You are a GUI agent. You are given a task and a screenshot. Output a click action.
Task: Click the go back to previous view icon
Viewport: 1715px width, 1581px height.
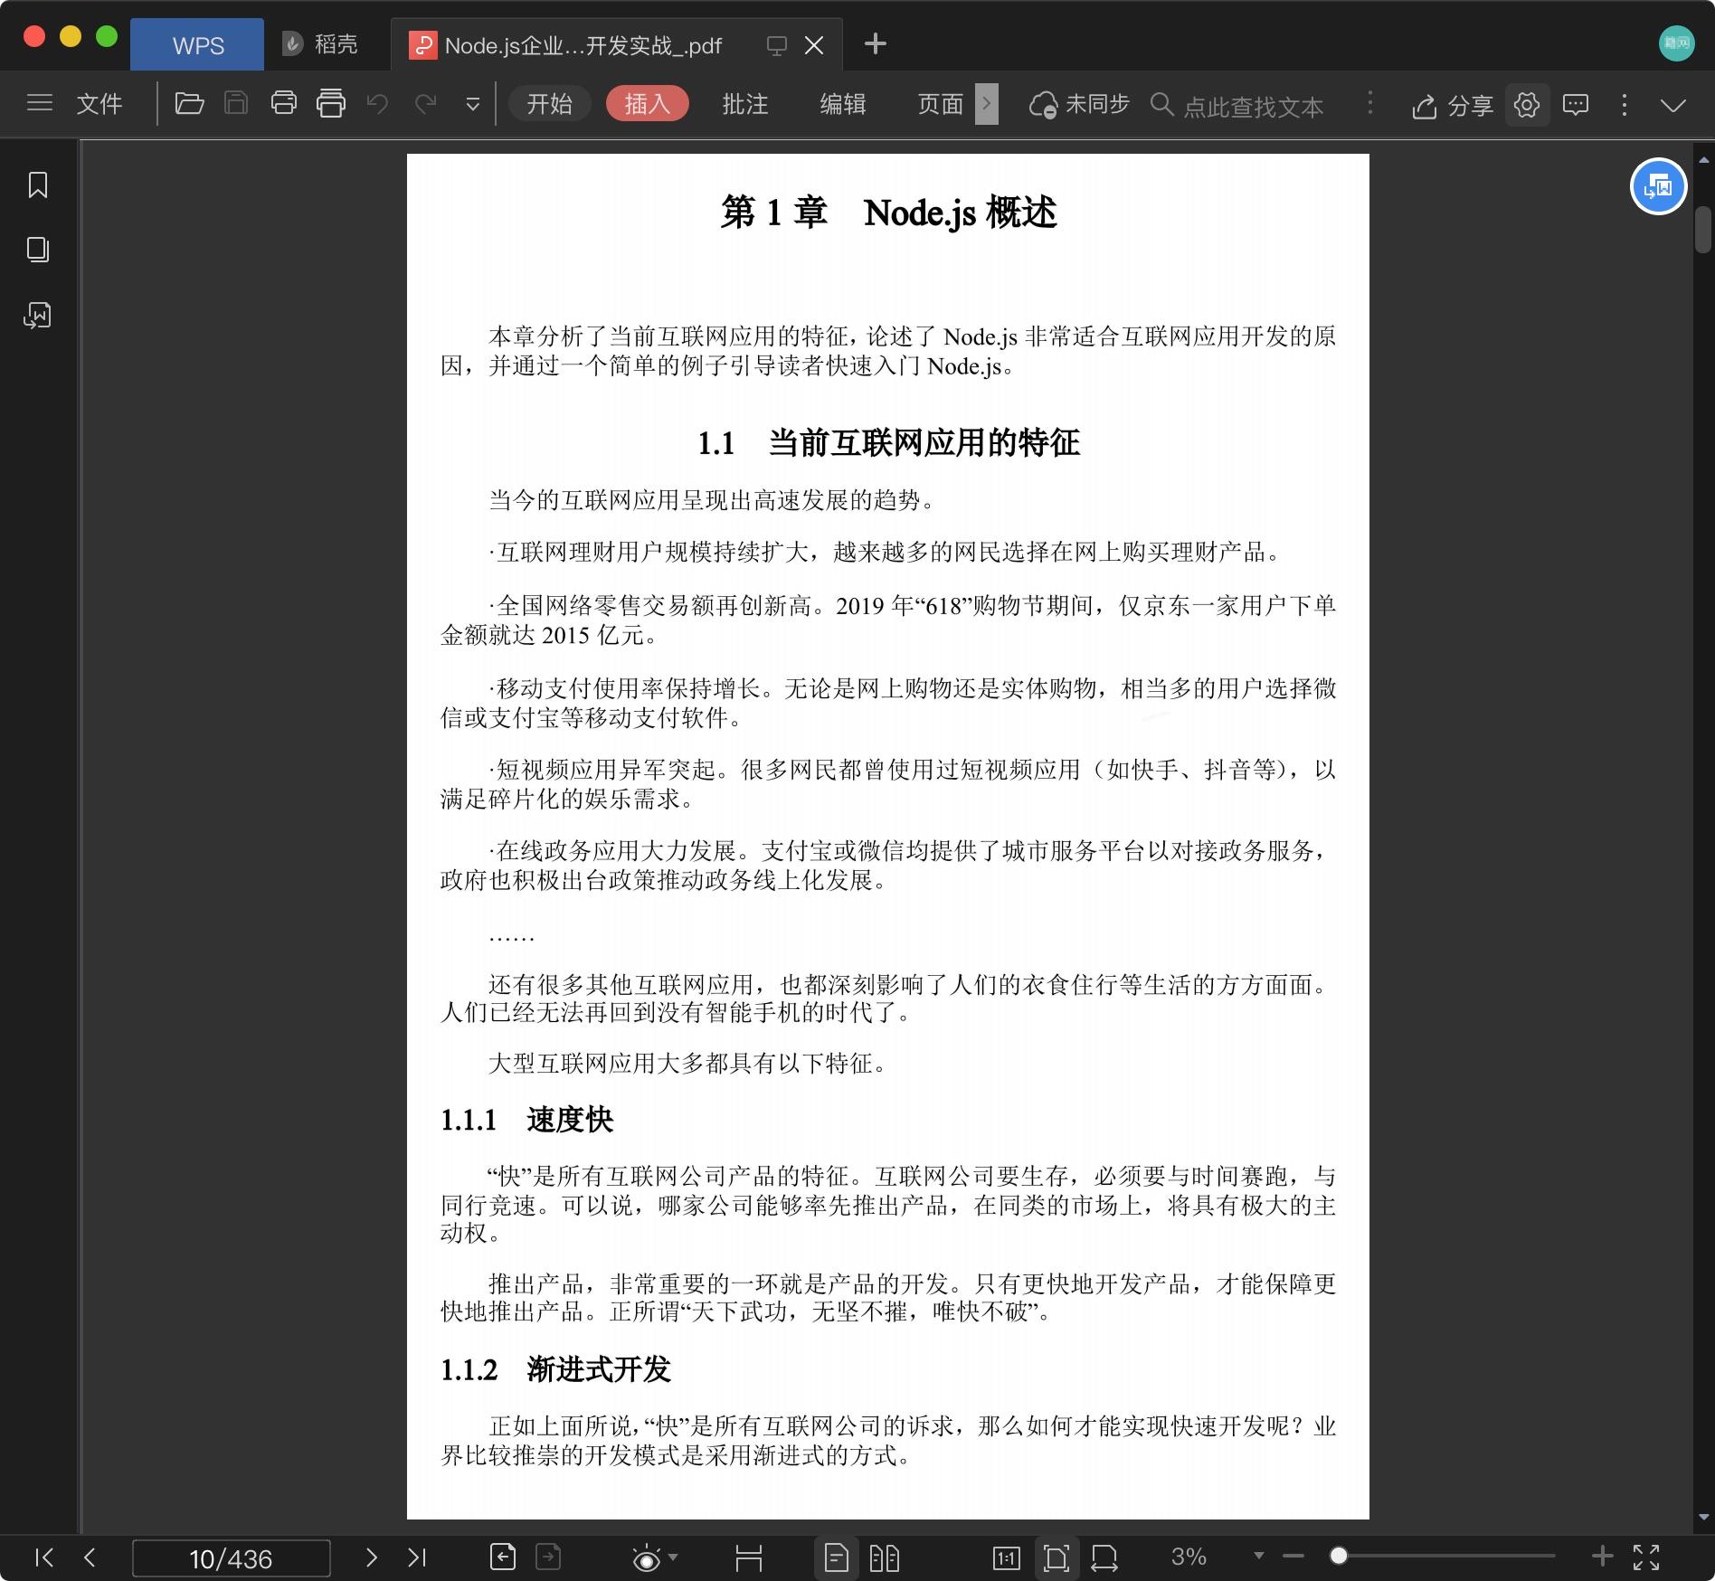(x=502, y=1557)
